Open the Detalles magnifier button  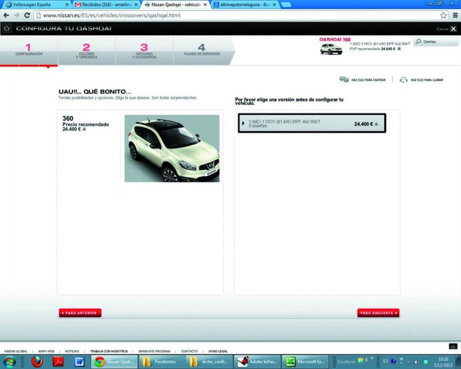(436, 42)
